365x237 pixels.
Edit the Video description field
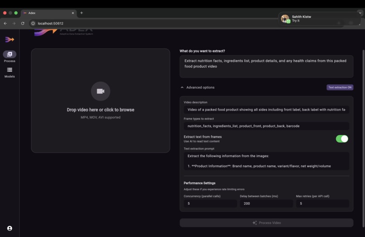(x=267, y=110)
